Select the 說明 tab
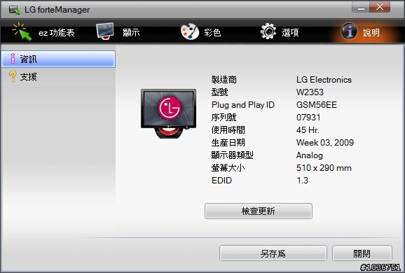 coord(360,32)
